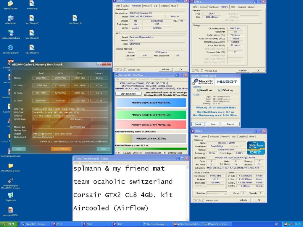Click Core Speed value in CPU-Z
The height and width of the screenshot is (227, 303).
(x=215, y=176)
